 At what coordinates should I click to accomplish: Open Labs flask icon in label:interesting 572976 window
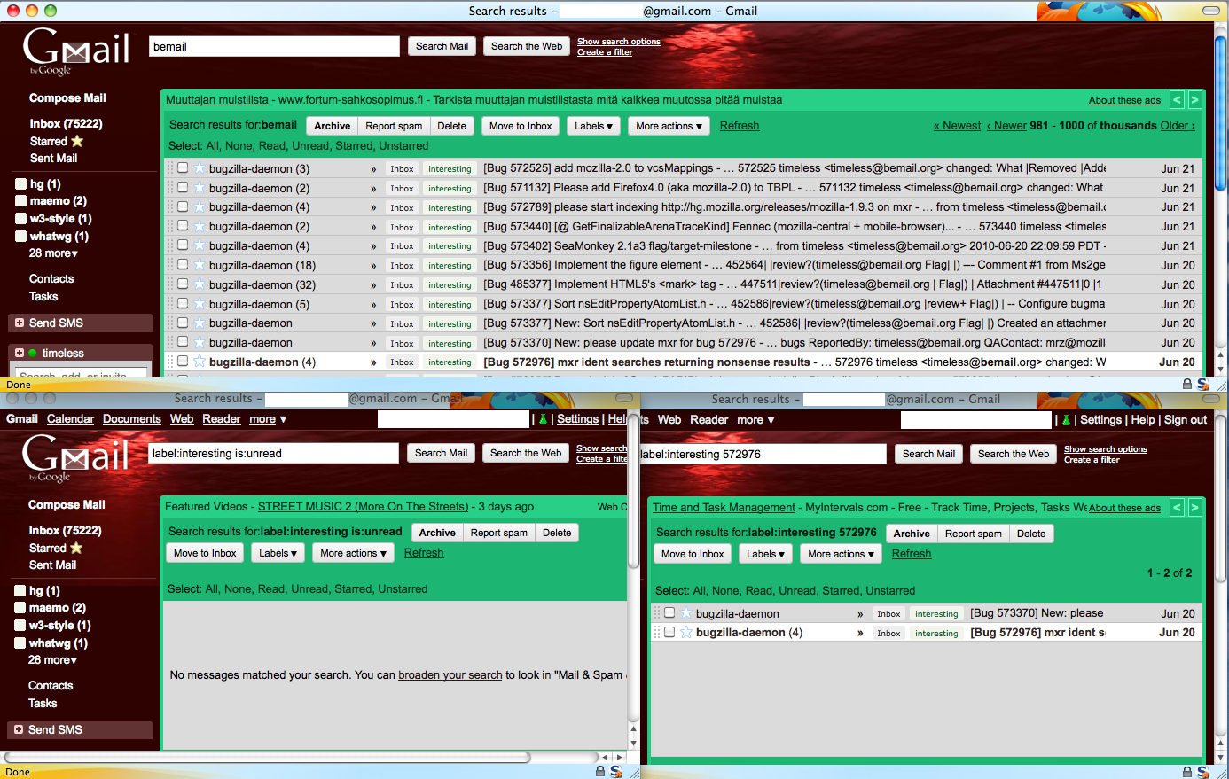pyautogui.click(x=1066, y=420)
